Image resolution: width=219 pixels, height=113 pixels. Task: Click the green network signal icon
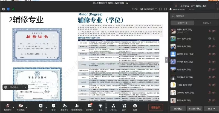pyautogui.click(x=13, y=9)
